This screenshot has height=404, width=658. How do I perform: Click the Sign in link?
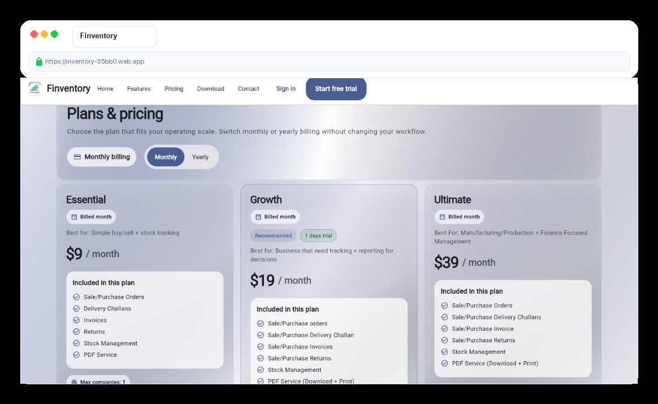click(286, 89)
